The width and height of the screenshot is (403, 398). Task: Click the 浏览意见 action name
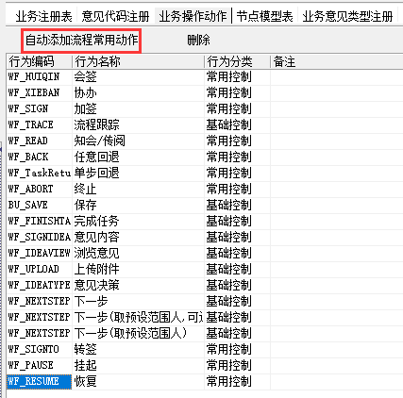(x=97, y=254)
